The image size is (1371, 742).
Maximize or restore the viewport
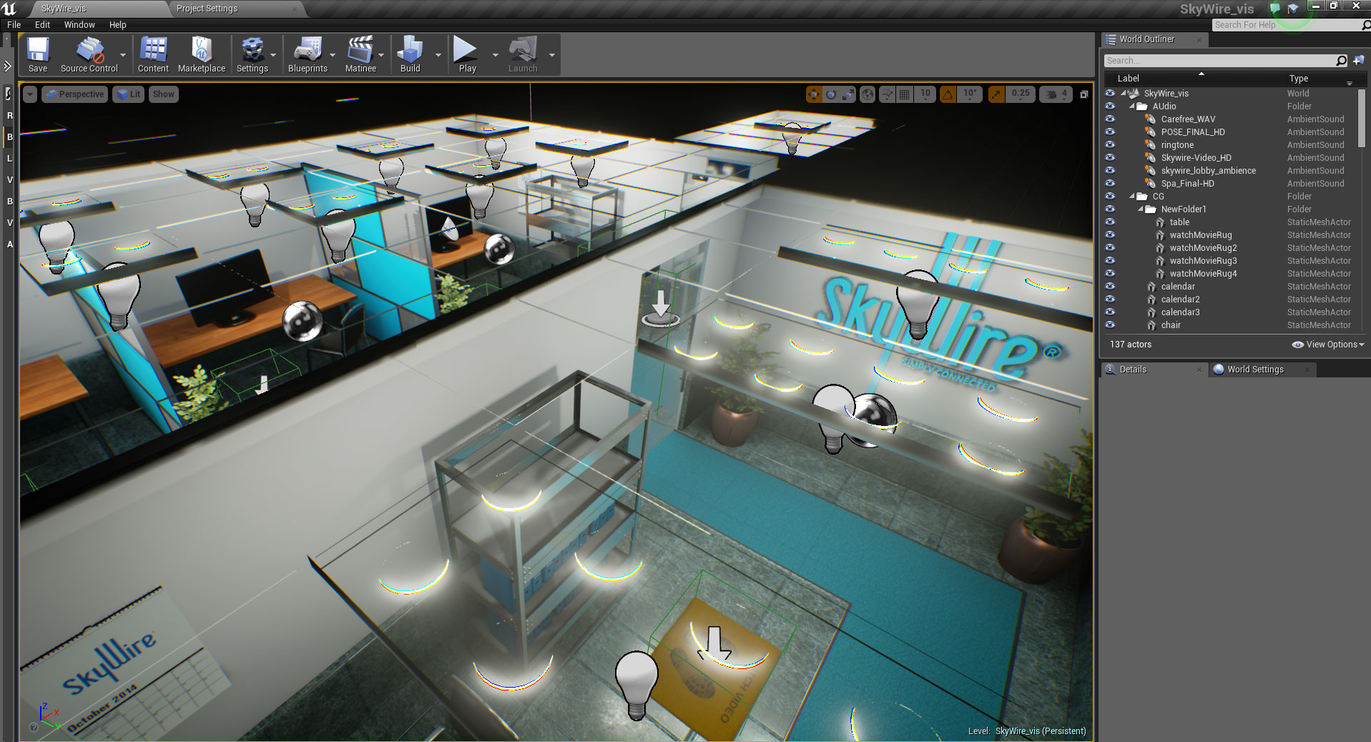pyautogui.click(x=1083, y=94)
